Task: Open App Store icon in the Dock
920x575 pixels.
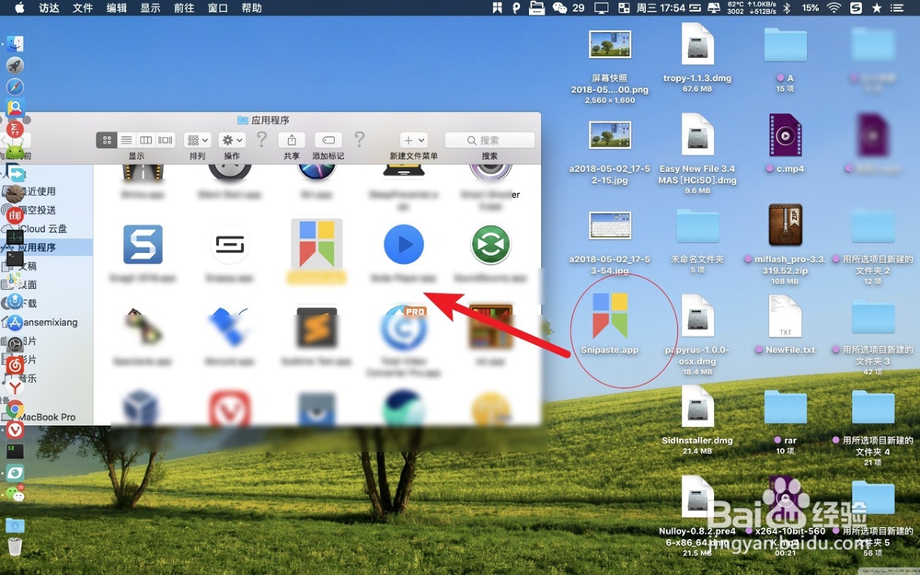Action: click(14, 321)
